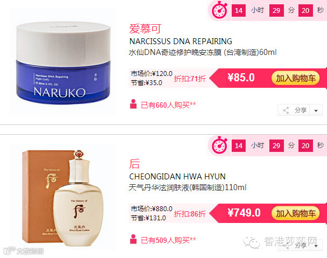The width and height of the screenshot is (327, 258).
Task: View the Whoo lotion bottle product image
Action: pos(63,198)
